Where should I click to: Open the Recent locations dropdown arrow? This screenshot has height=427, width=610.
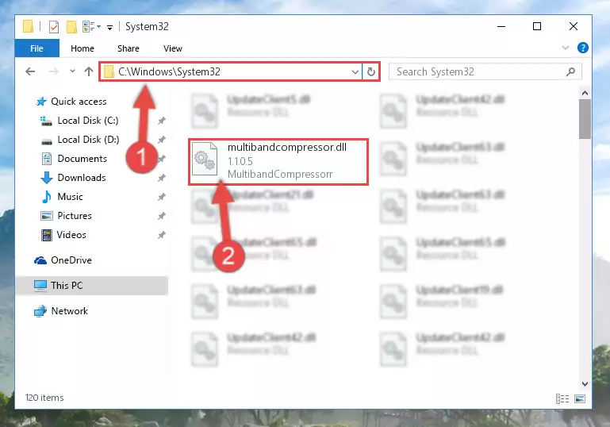coord(72,71)
